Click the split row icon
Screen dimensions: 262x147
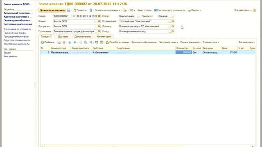pos(91,42)
